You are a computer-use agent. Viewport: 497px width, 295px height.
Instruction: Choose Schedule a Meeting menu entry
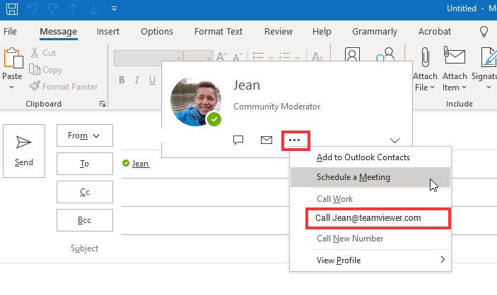370,177
